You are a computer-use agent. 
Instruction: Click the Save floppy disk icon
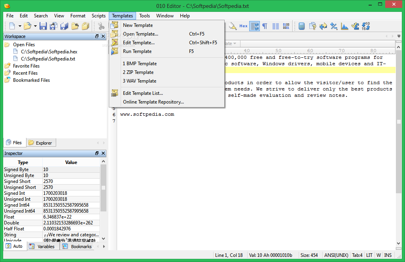coord(43,26)
